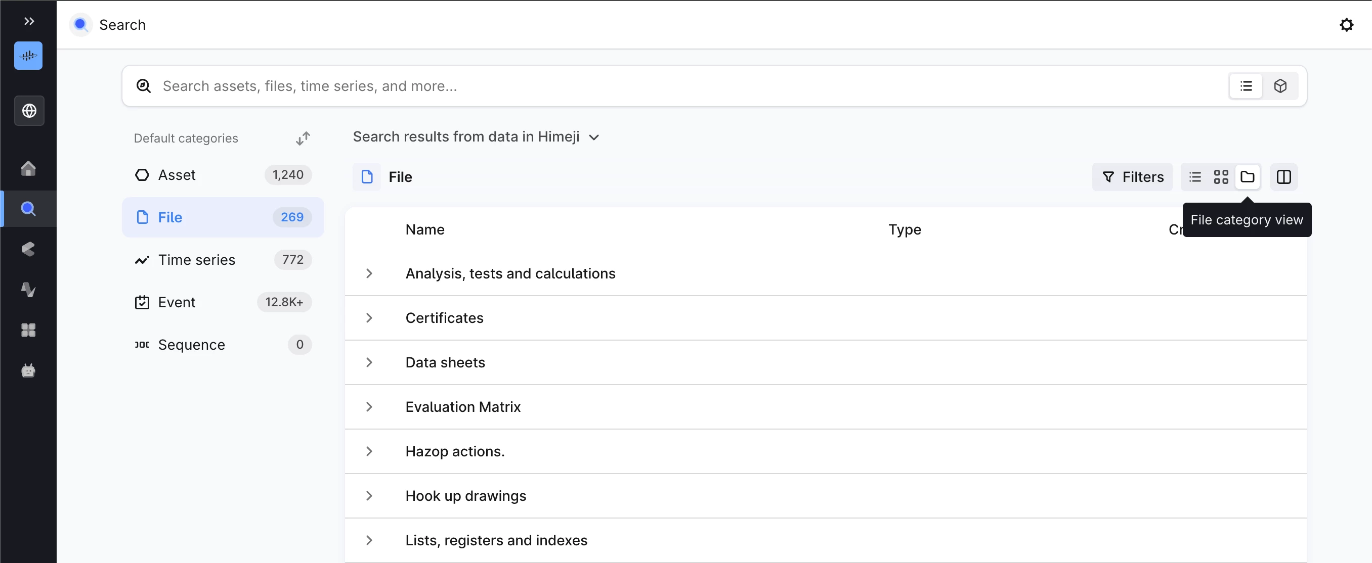Open the Himeji data location dropdown
The height and width of the screenshot is (563, 1372).
pos(594,137)
